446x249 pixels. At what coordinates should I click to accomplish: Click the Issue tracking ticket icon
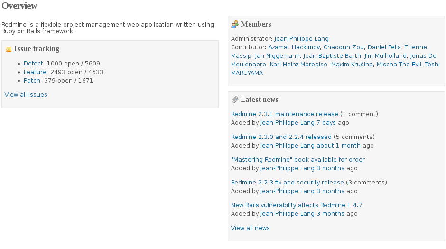[x=8, y=49]
